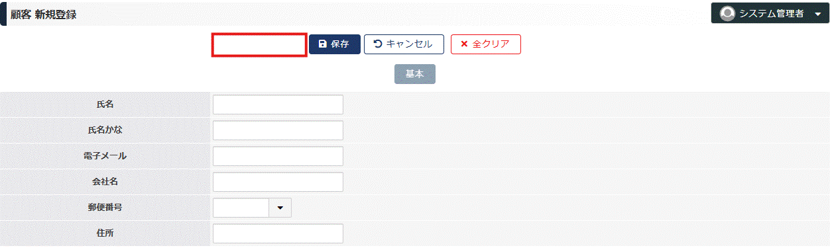Select the 基本 tab
This screenshot has width=830, height=248.
coord(415,74)
